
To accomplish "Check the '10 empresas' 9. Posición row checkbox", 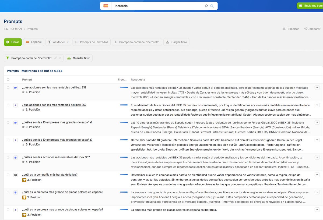I will (8, 123).
